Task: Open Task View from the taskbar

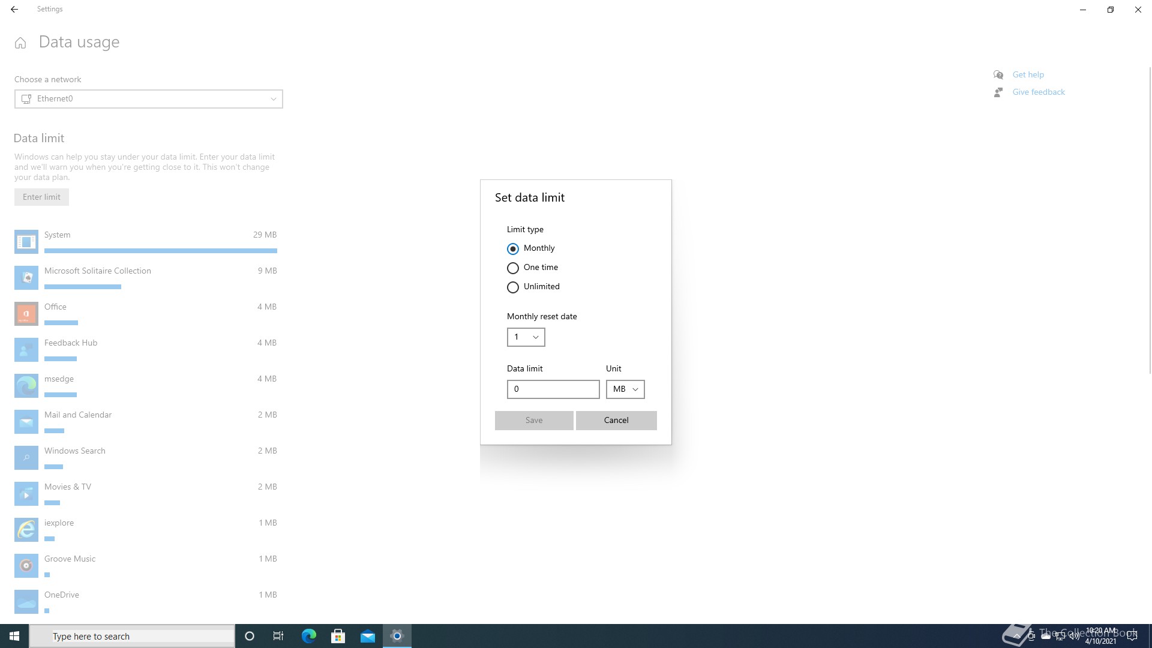Action: pyautogui.click(x=278, y=636)
